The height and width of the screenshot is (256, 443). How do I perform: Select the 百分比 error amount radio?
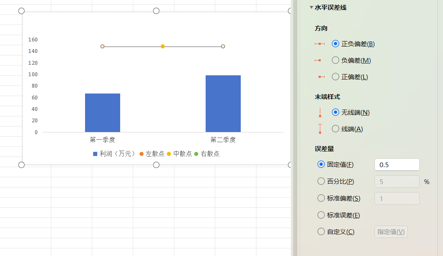point(321,181)
